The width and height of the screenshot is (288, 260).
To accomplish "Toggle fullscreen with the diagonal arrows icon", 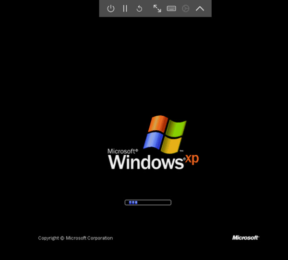I will point(157,9).
